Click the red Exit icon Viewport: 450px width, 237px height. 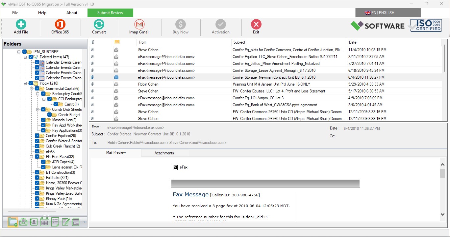(256, 24)
